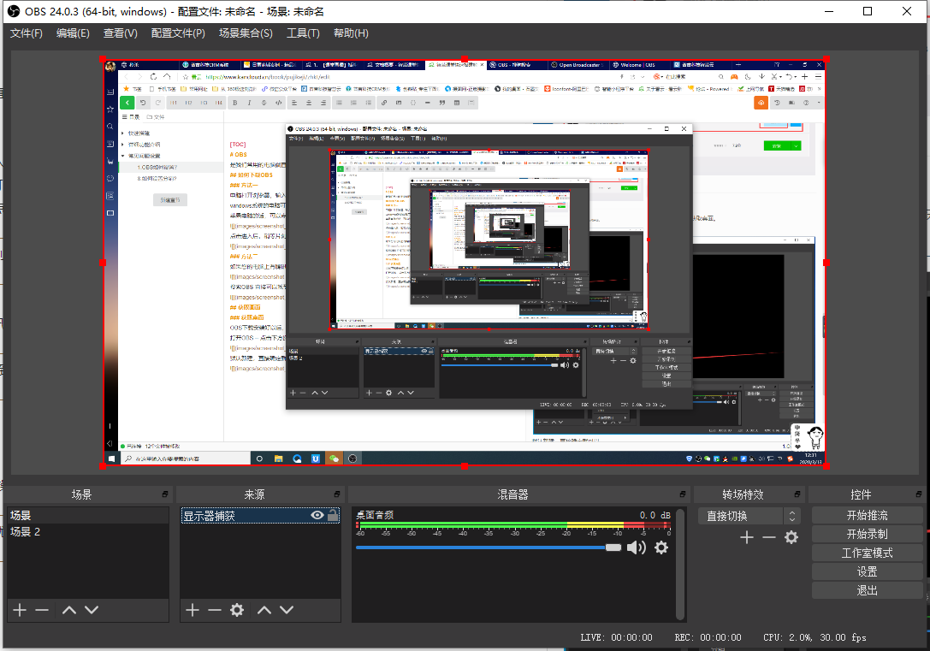Move scene down with arrow icon
This screenshot has height=651, width=930.
click(92, 609)
